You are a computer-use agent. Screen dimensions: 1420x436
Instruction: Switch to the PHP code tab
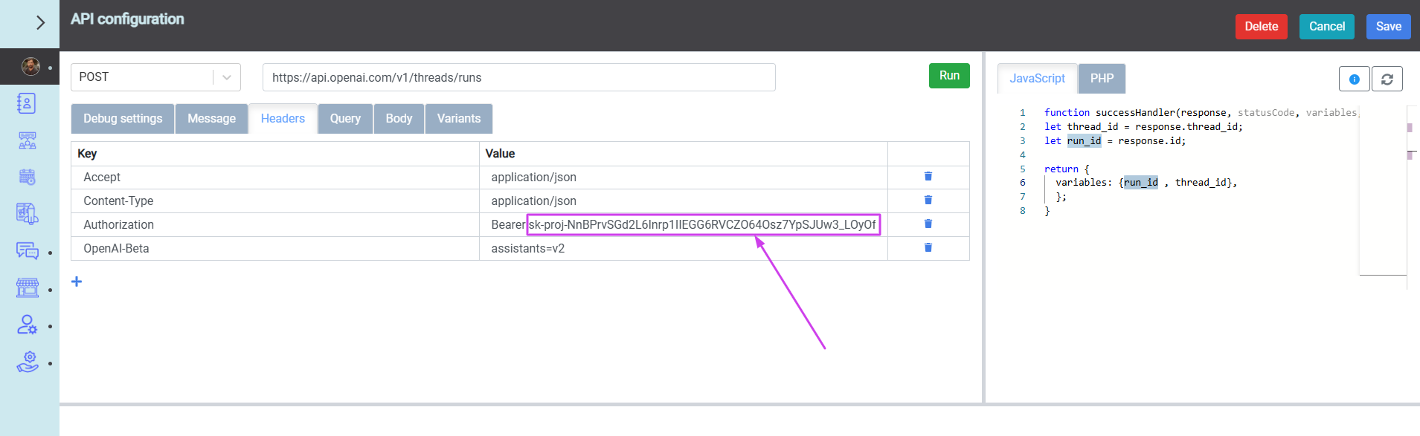1102,79
